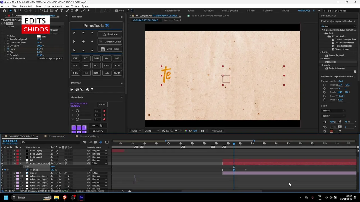Click the snapshot camera icon in viewer
The image size is (360, 202).
point(202,131)
